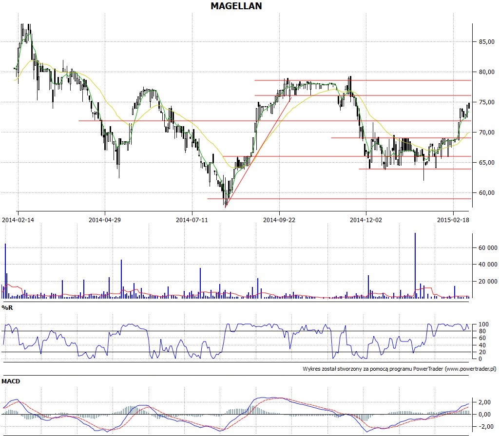
Task: Select the %R axis value 40
Action: tap(482, 345)
